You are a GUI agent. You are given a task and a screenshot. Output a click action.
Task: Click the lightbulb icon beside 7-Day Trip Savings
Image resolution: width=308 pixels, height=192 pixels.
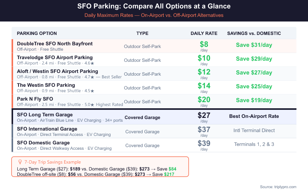[x=20, y=162]
